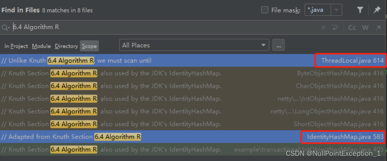Toggle Regex (.*) search option
The image size is (387, 161).
tap(378, 28)
